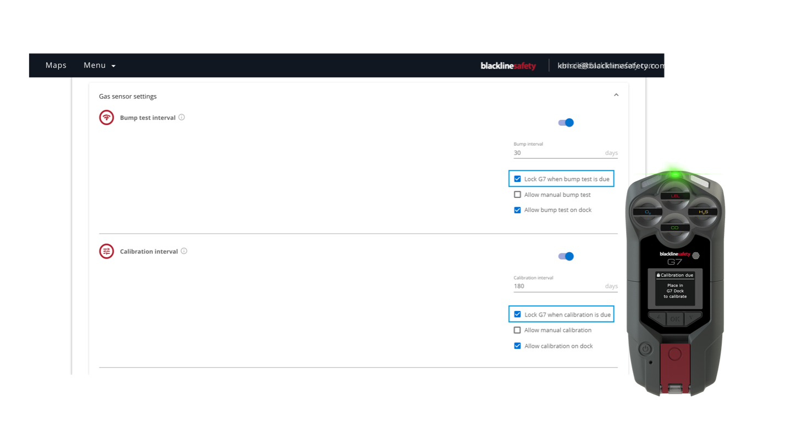This screenshot has height=433, width=786.
Task: Uncheck Lock G7 when calibration is due
Action: click(517, 315)
